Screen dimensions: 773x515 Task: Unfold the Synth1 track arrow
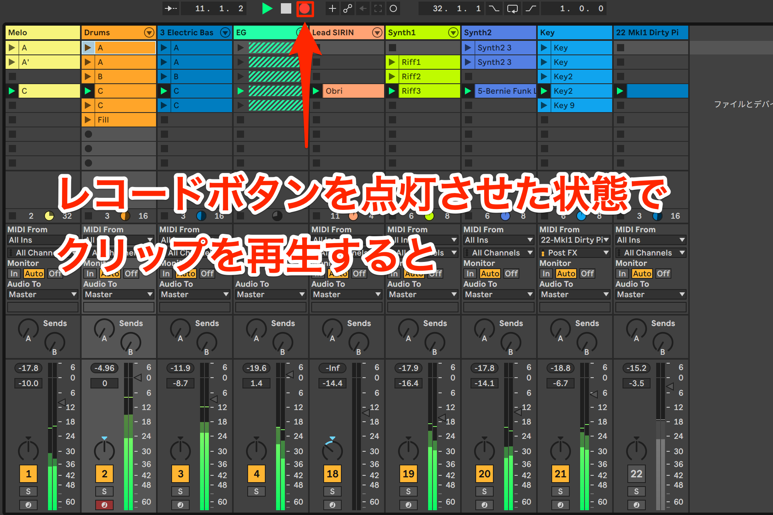click(x=453, y=32)
